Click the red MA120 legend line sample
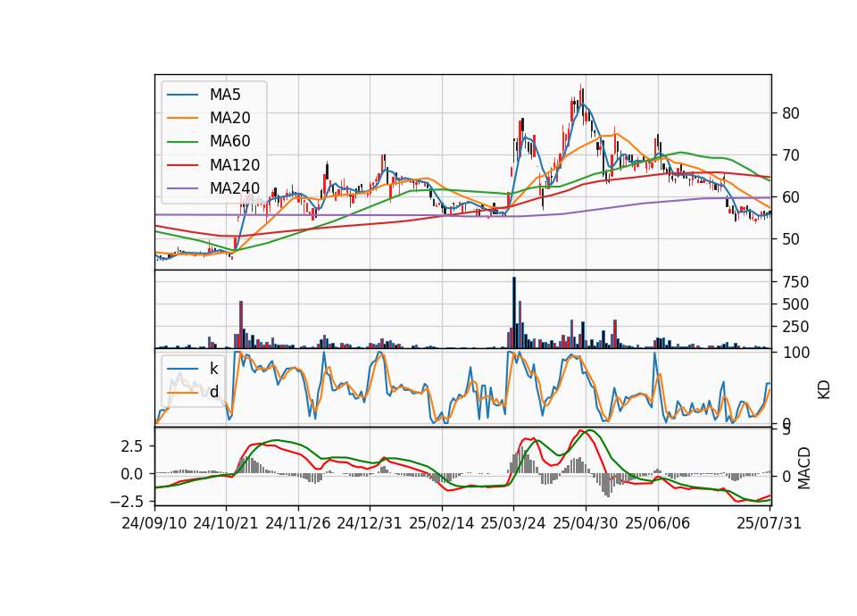The width and height of the screenshot is (857, 616). pos(182,166)
